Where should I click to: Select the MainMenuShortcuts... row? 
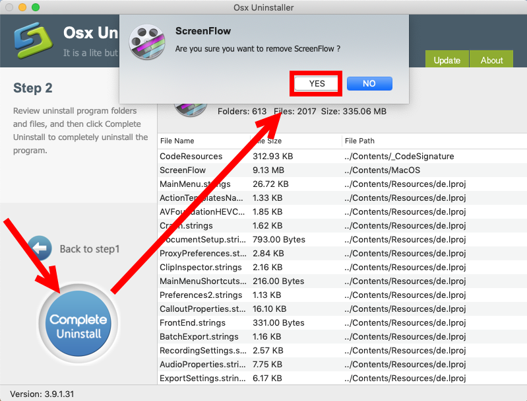342,281
